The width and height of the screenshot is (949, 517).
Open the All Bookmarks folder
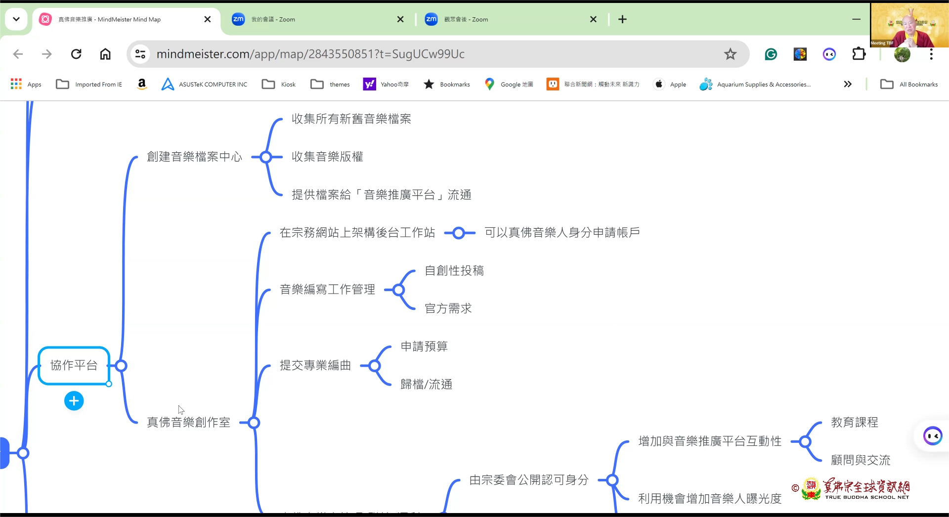tap(909, 84)
